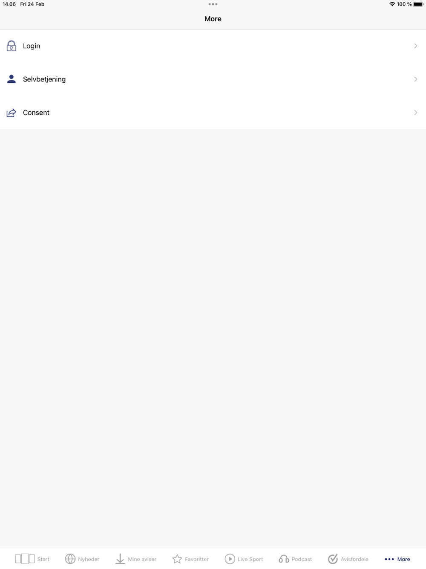Viewport: 426px width, 569px height.
Task: Tap the download arrow icon for Mine aviser
Action: pyautogui.click(x=120, y=559)
